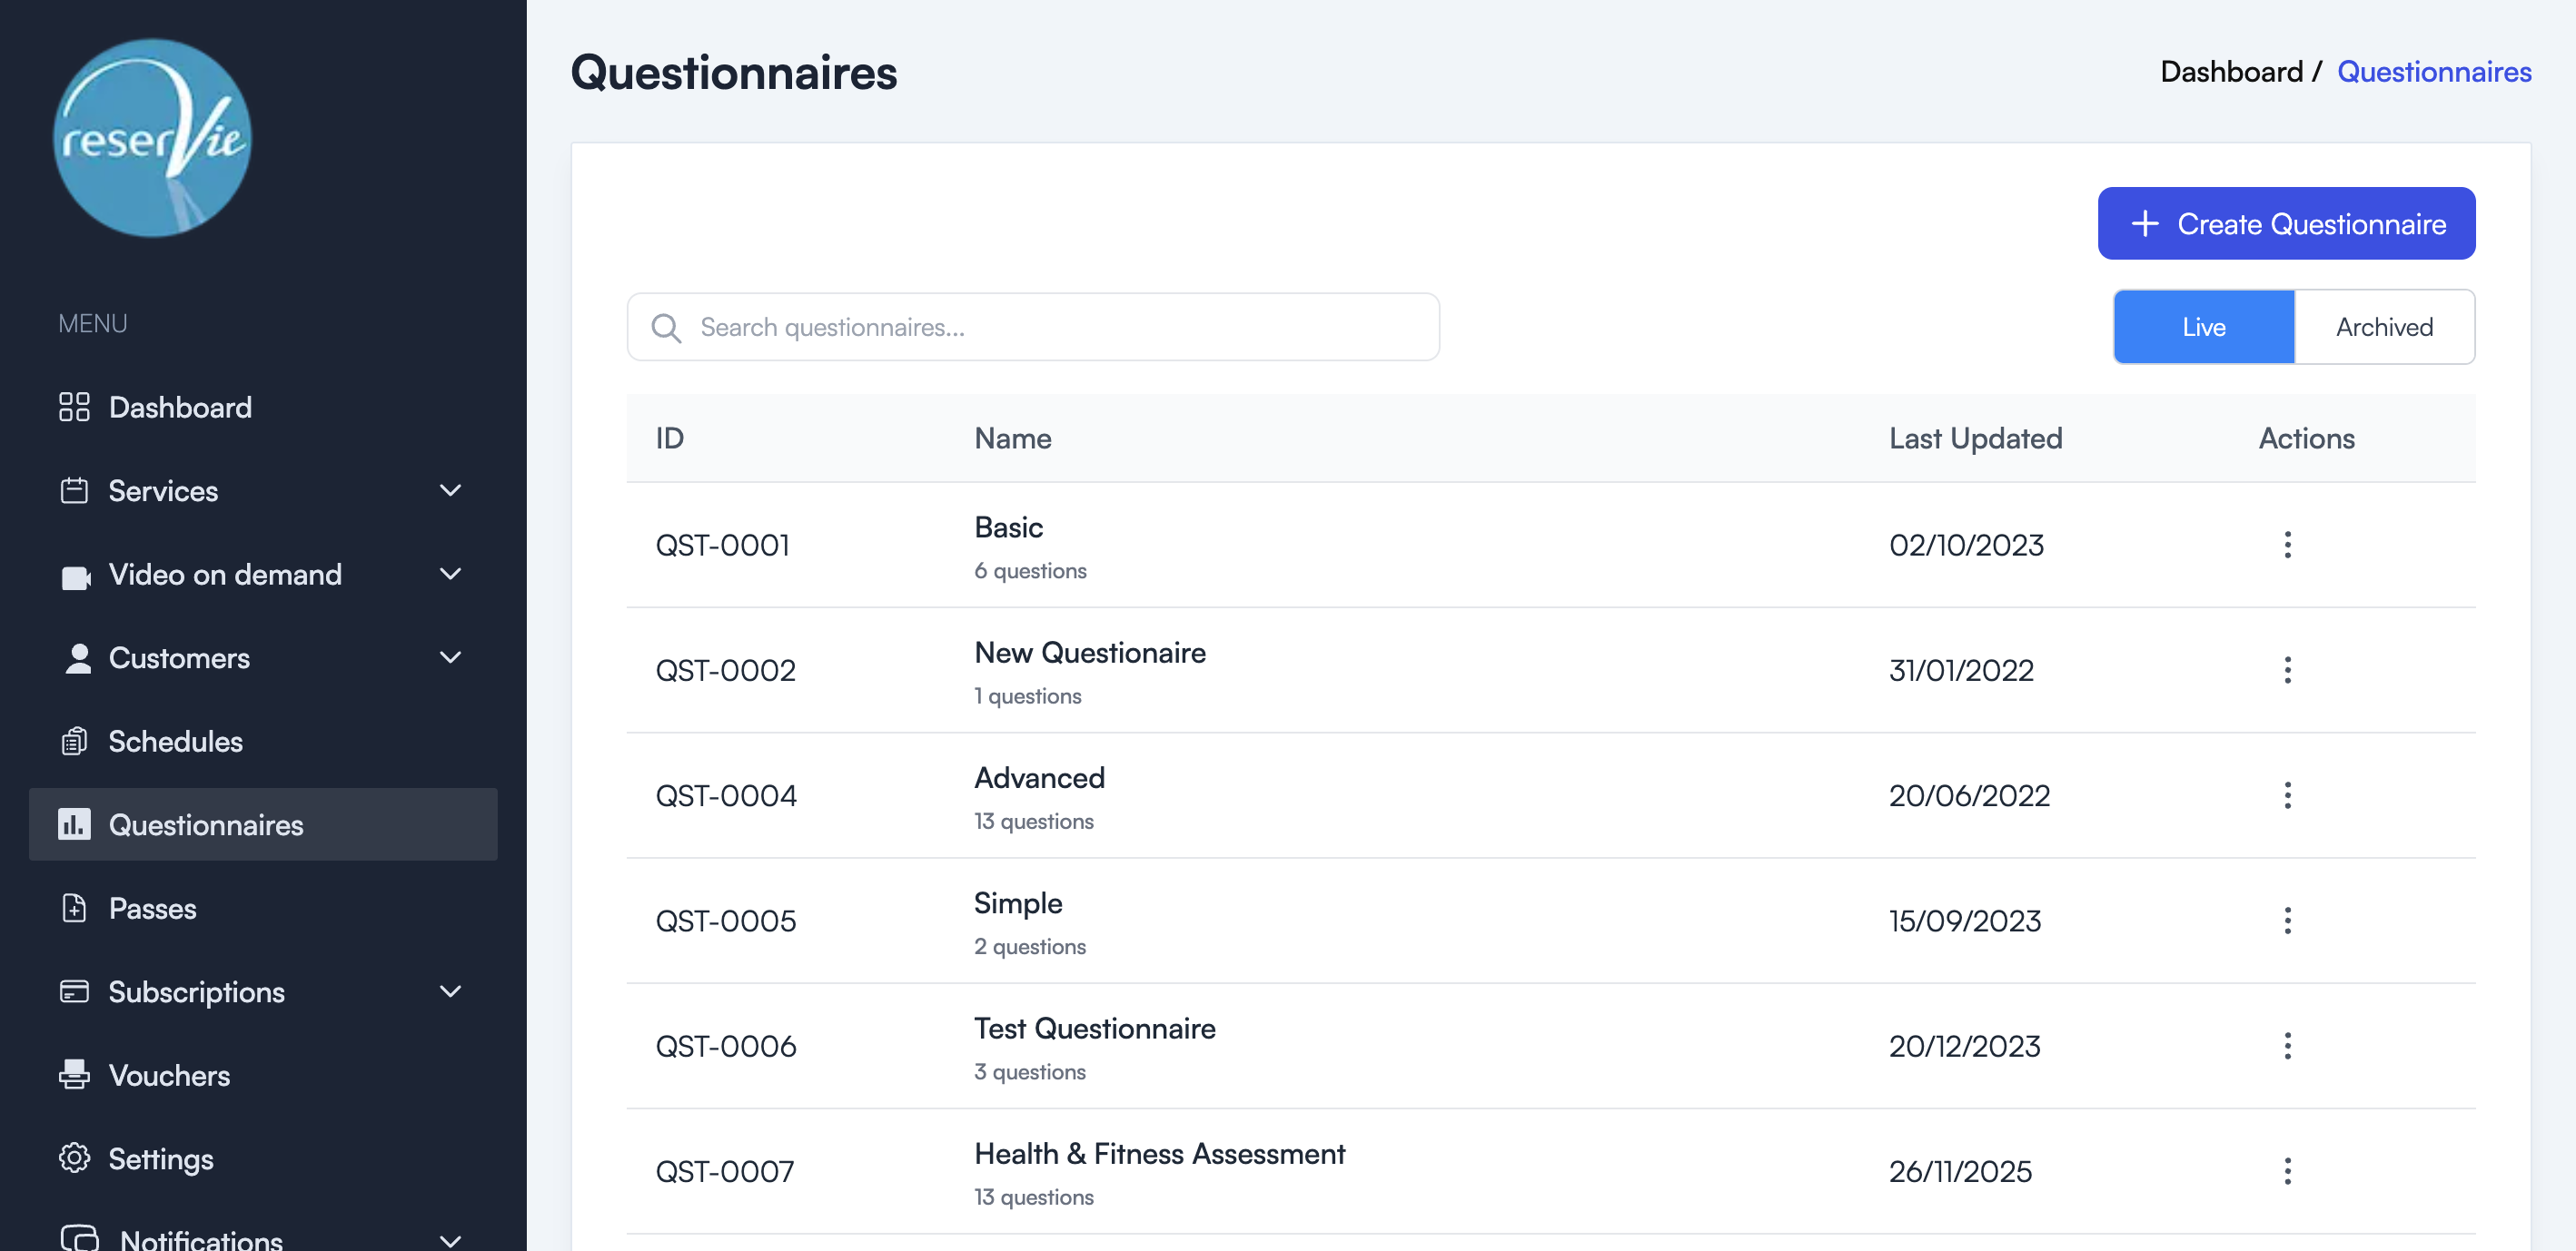Click ID QST-0005

point(725,921)
